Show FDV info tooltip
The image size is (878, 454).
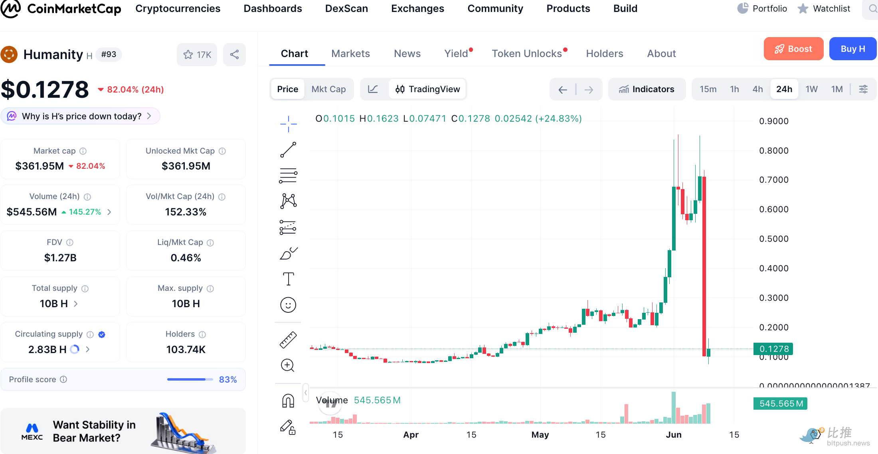(70, 243)
